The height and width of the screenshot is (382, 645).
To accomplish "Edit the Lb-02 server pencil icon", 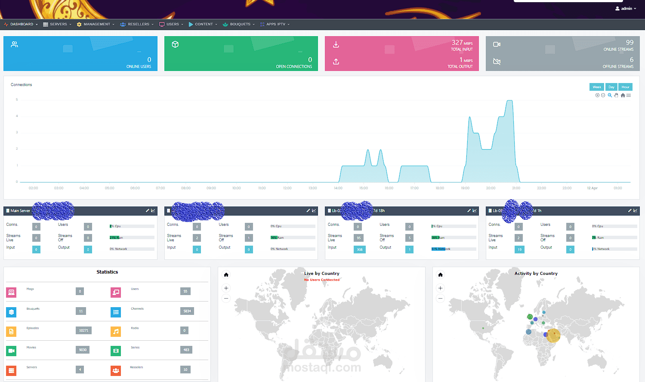I will 469,211.
